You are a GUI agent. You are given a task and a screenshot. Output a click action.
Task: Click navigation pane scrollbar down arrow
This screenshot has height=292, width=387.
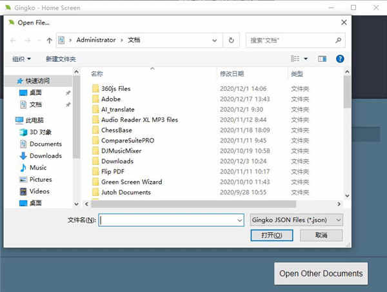(x=77, y=204)
